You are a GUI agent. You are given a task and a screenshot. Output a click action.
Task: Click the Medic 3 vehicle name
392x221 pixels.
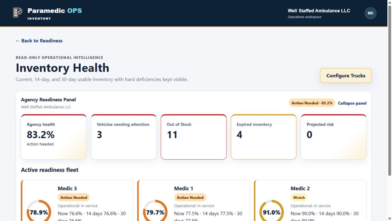click(67, 188)
